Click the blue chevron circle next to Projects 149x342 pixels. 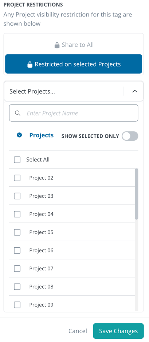coord(19,135)
